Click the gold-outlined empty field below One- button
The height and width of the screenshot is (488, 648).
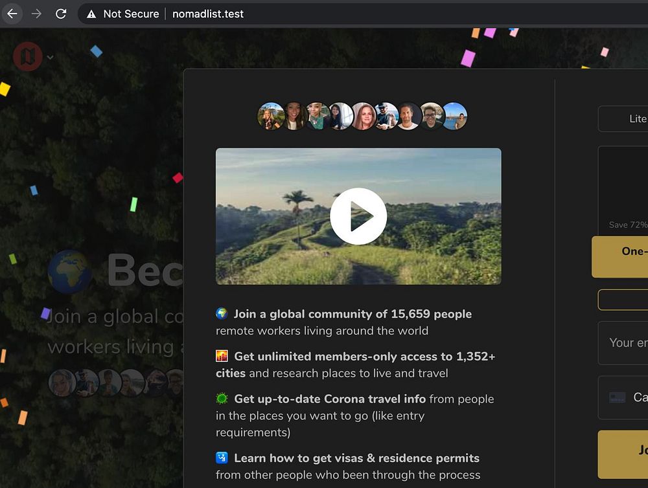[x=623, y=300]
